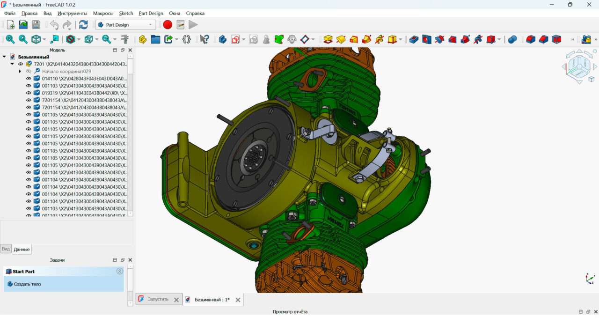Show the hidden Начало координат029 item
The height and width of the screenshot is (324, 599).
pyautogui.click(x=29, y=71)
